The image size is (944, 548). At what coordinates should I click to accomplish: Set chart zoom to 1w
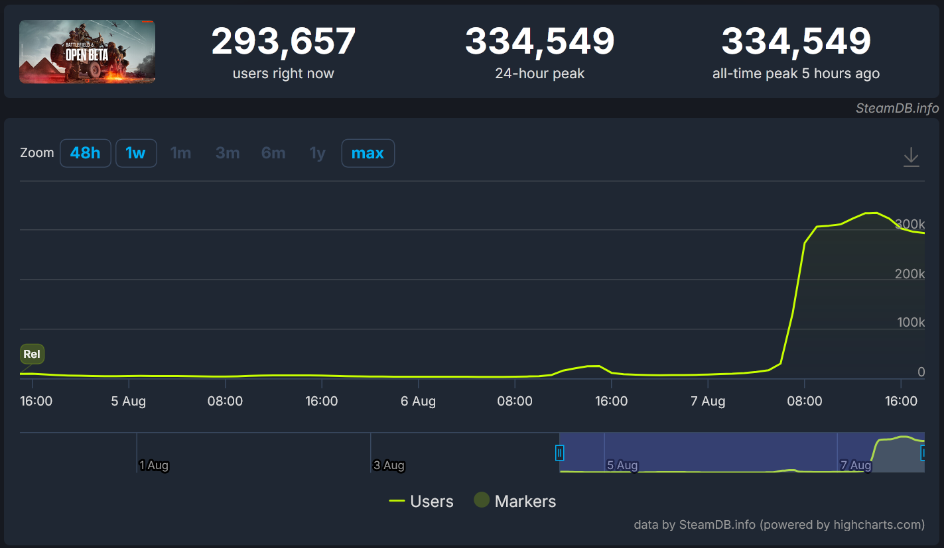click(136, 153)
